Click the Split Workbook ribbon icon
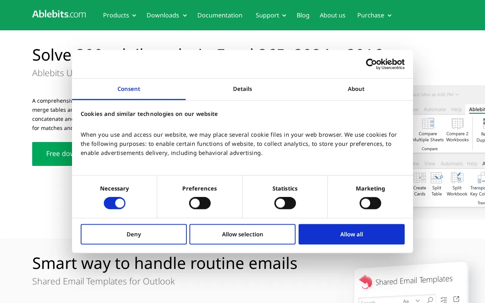The image size is (485, 303). coord(457,178)
